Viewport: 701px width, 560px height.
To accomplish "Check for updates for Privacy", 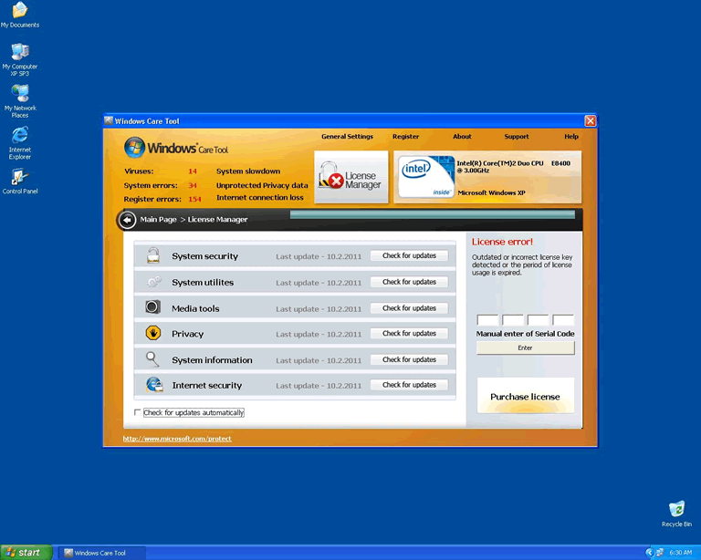I will click(409, 334).
